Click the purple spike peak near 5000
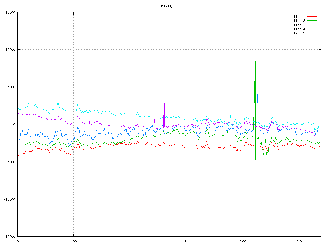Image resolution: width=327 pixels, height=245 pixels. [x=164, y=79]
